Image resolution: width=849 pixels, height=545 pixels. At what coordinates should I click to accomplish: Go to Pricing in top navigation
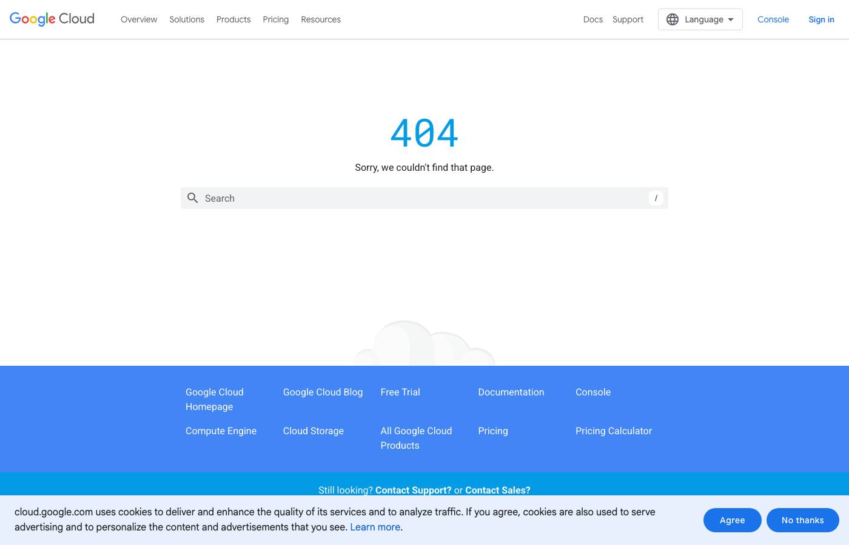click(275, 19)
